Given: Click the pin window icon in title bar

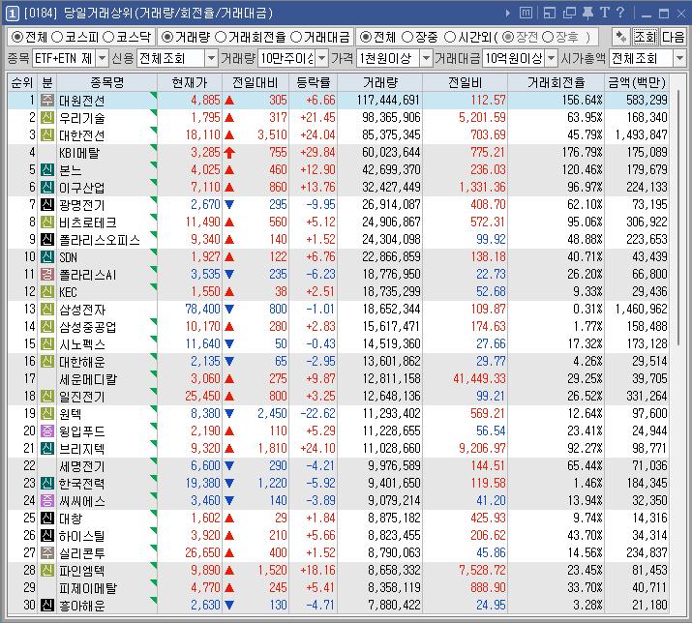Looking at the screenshot, I should [x=587, y=13].
